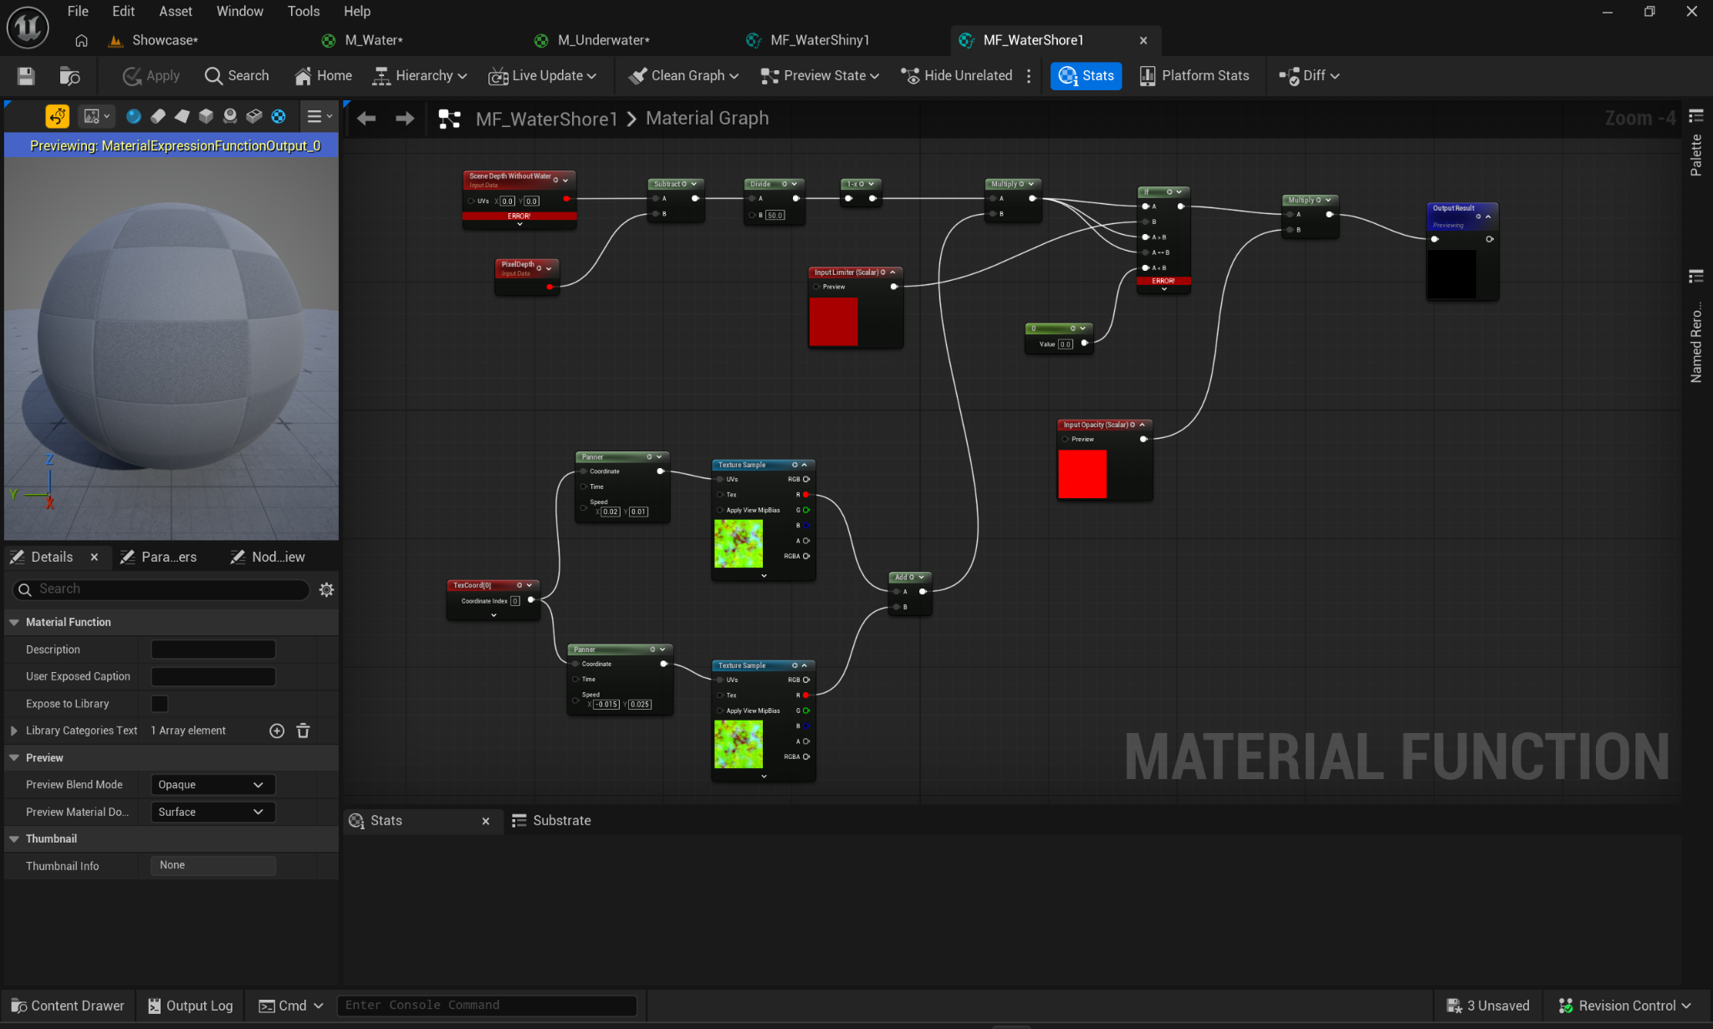Go back in graph history
The width and height of the screenshot is (1713, 1029).
(366, 119)
